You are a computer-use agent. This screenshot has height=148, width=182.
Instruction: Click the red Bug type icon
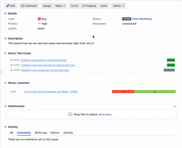click(x=39, y=19)
